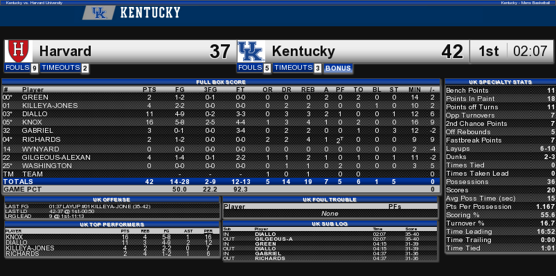Click the UK logo in header banner
The width and height of the screenshot is (556, 276).
pyautogui.click(x=99, y=12)
